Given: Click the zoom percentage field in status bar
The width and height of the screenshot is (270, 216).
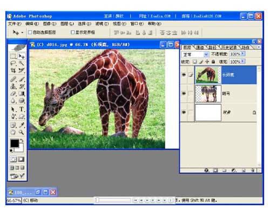Looking at the screenshot, I should point(14,200).
